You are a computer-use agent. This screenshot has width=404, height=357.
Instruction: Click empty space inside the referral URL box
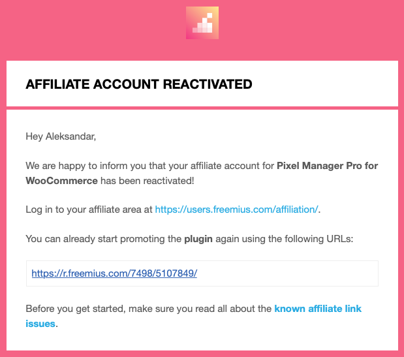point(294,273)
